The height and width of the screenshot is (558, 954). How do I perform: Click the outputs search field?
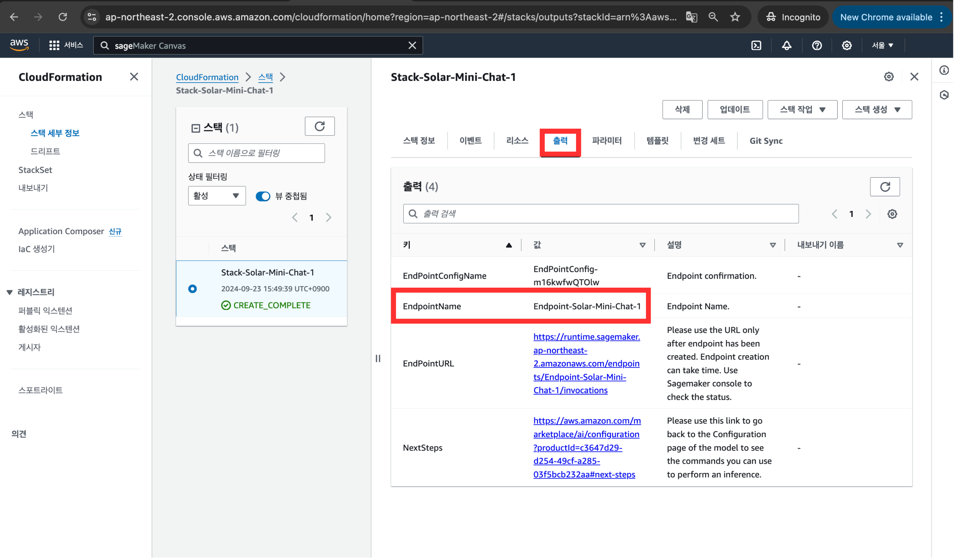pos(600,214)
